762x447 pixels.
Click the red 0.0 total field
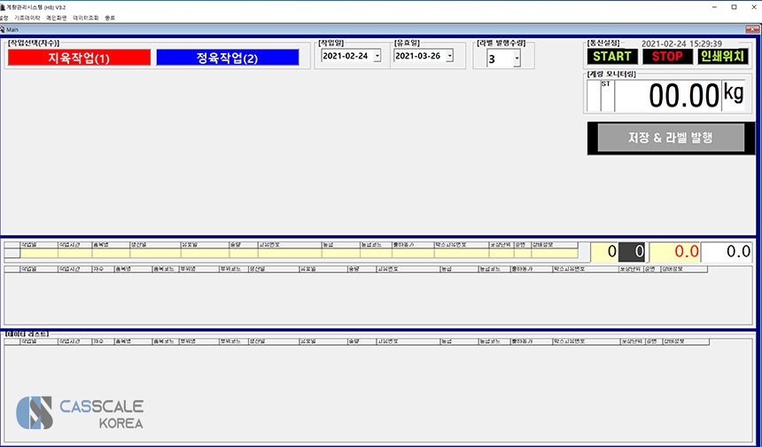pos(674,252)
